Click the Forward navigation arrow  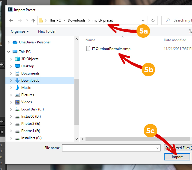[x=20, y=20]
